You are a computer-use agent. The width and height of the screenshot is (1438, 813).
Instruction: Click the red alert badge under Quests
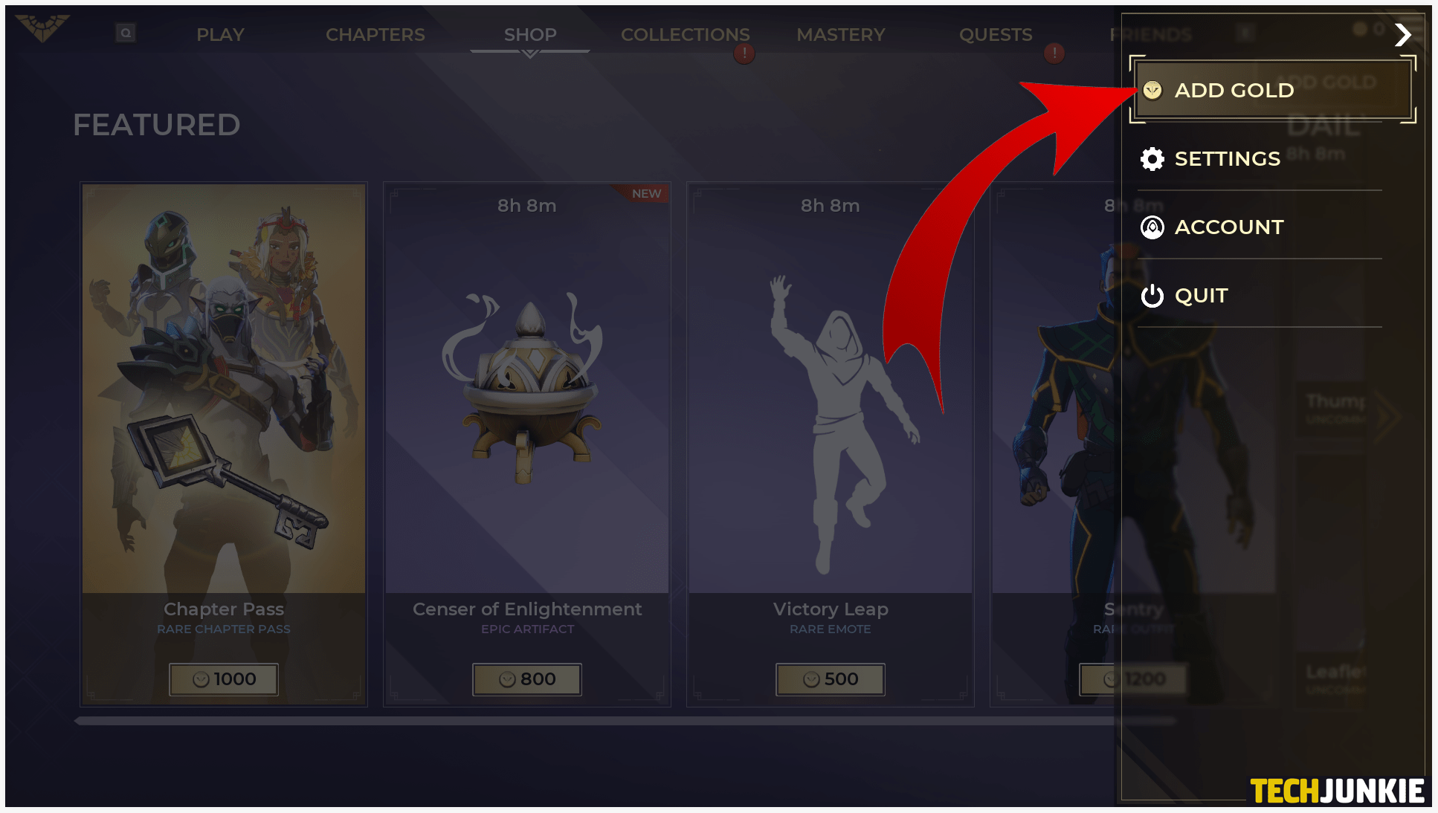pyautogui.click(x=1054, y=53)
